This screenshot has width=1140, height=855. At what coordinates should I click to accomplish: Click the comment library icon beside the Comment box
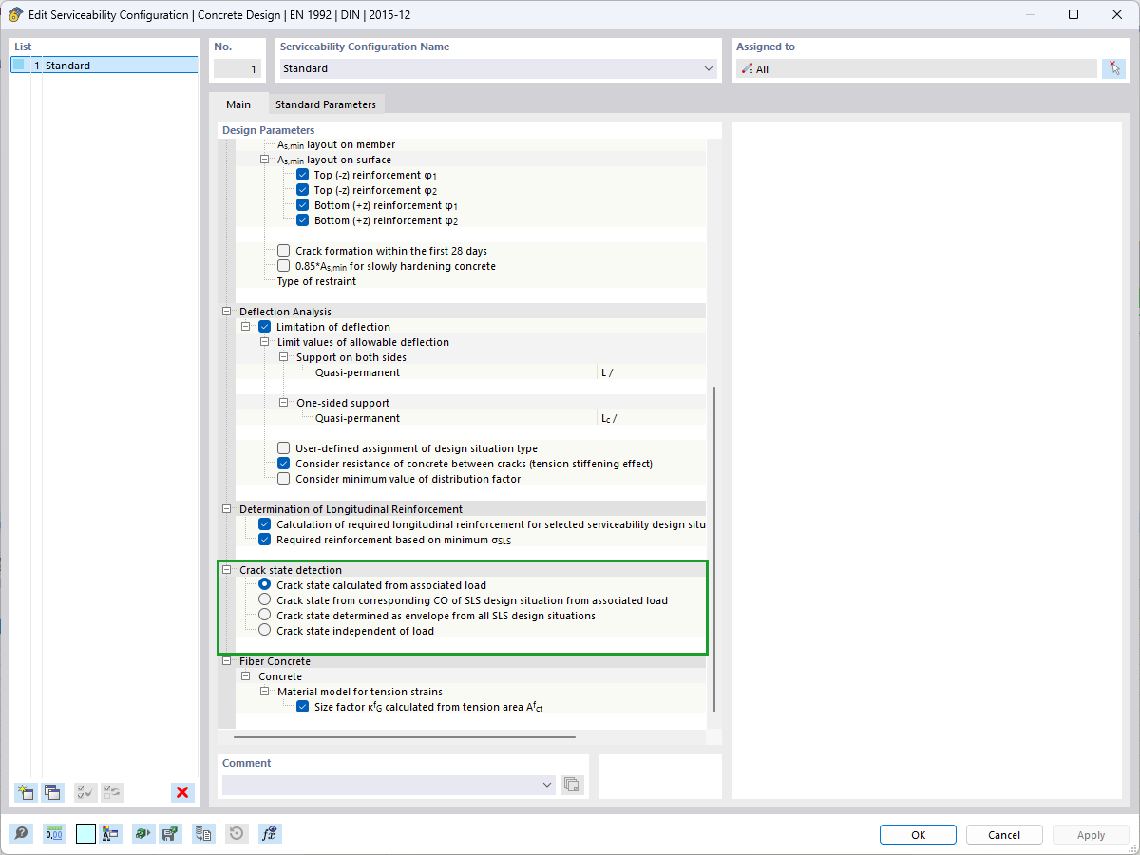click(572, 785)
